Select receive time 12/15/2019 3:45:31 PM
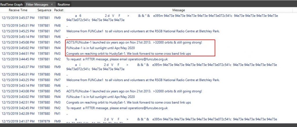 click(x=18, y=25)
